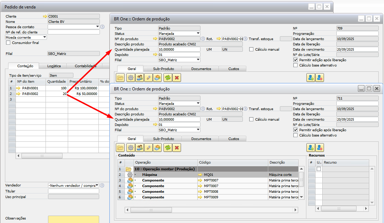384x223 pixels.
Task: Click the remove resource user icon in order 709
Action: coord(320,78)
